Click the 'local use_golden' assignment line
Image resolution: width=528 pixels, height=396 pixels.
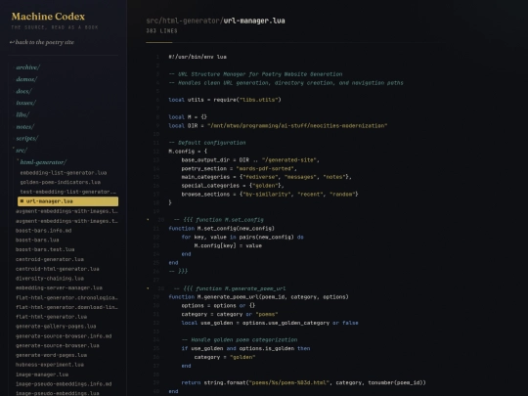[x=270, y=323]
